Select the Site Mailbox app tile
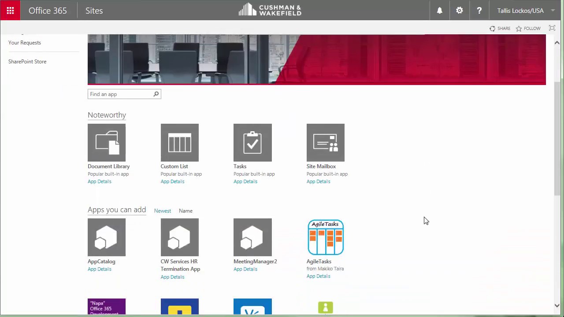Image resolution: width=564 pixels, height=317 pixels. tap(326, 143)
